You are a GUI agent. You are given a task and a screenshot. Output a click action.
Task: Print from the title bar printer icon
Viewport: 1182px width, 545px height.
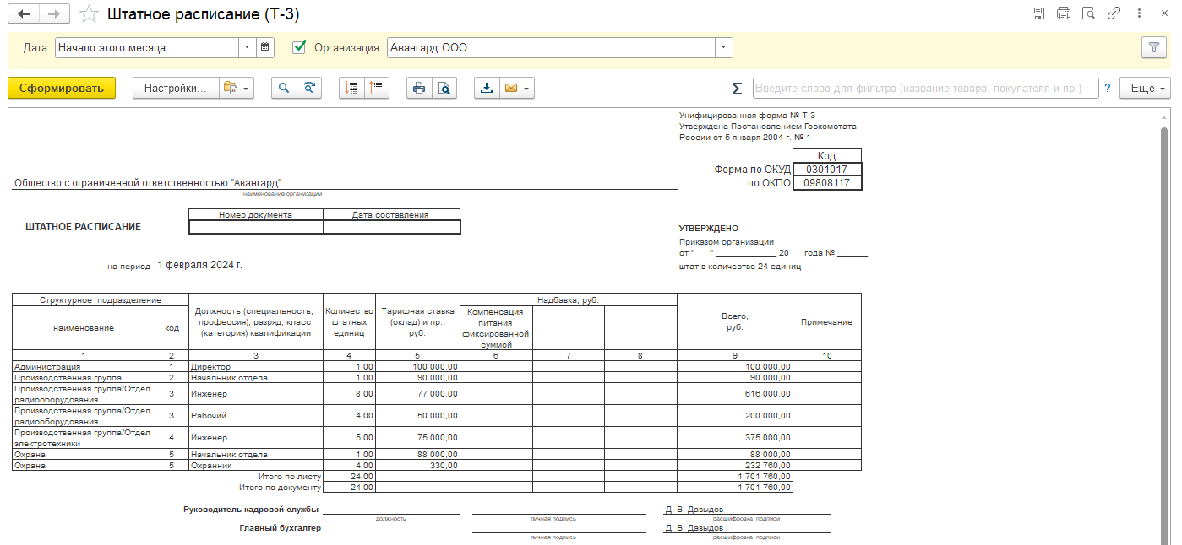coord(1063,13)
